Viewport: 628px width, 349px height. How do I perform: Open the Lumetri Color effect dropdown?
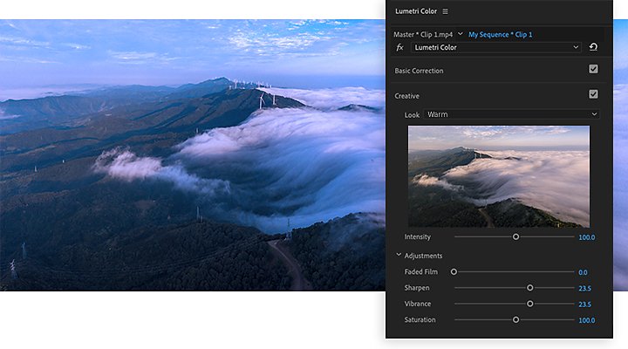(x=495, y=47)
